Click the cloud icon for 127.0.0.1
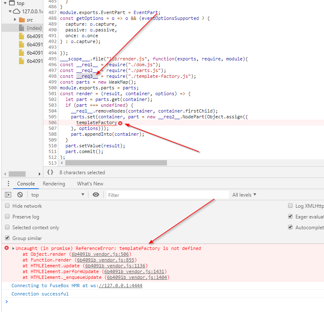This screenshot has width=324, height=312. point(17,12)
